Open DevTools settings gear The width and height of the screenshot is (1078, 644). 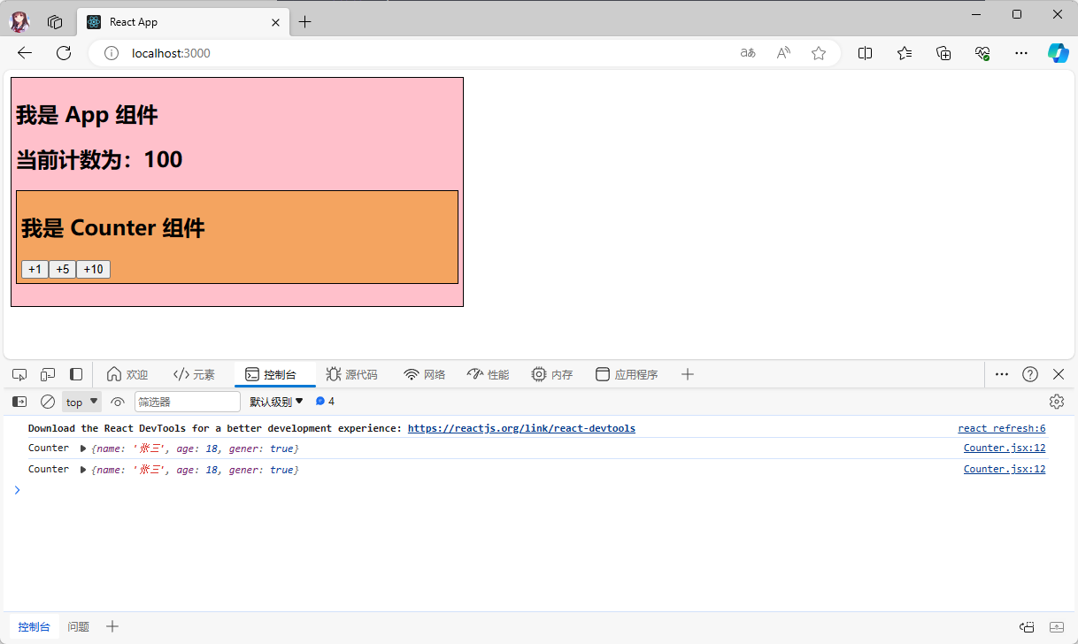1056,401
